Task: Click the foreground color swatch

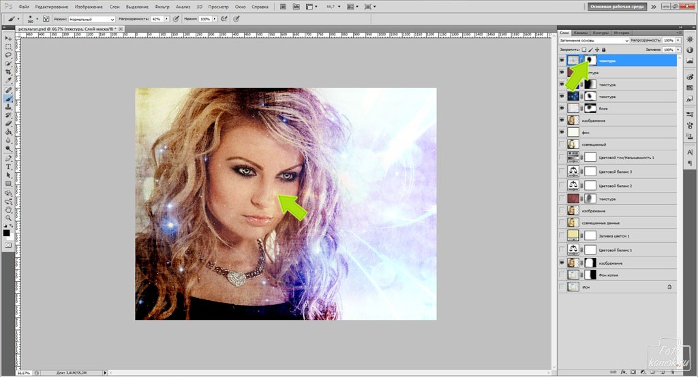Action: click(6, 232)
